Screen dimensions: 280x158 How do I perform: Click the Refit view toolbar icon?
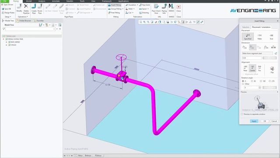(140, 22)
